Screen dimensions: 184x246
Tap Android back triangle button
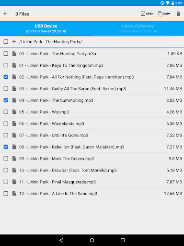click(61, 240)
